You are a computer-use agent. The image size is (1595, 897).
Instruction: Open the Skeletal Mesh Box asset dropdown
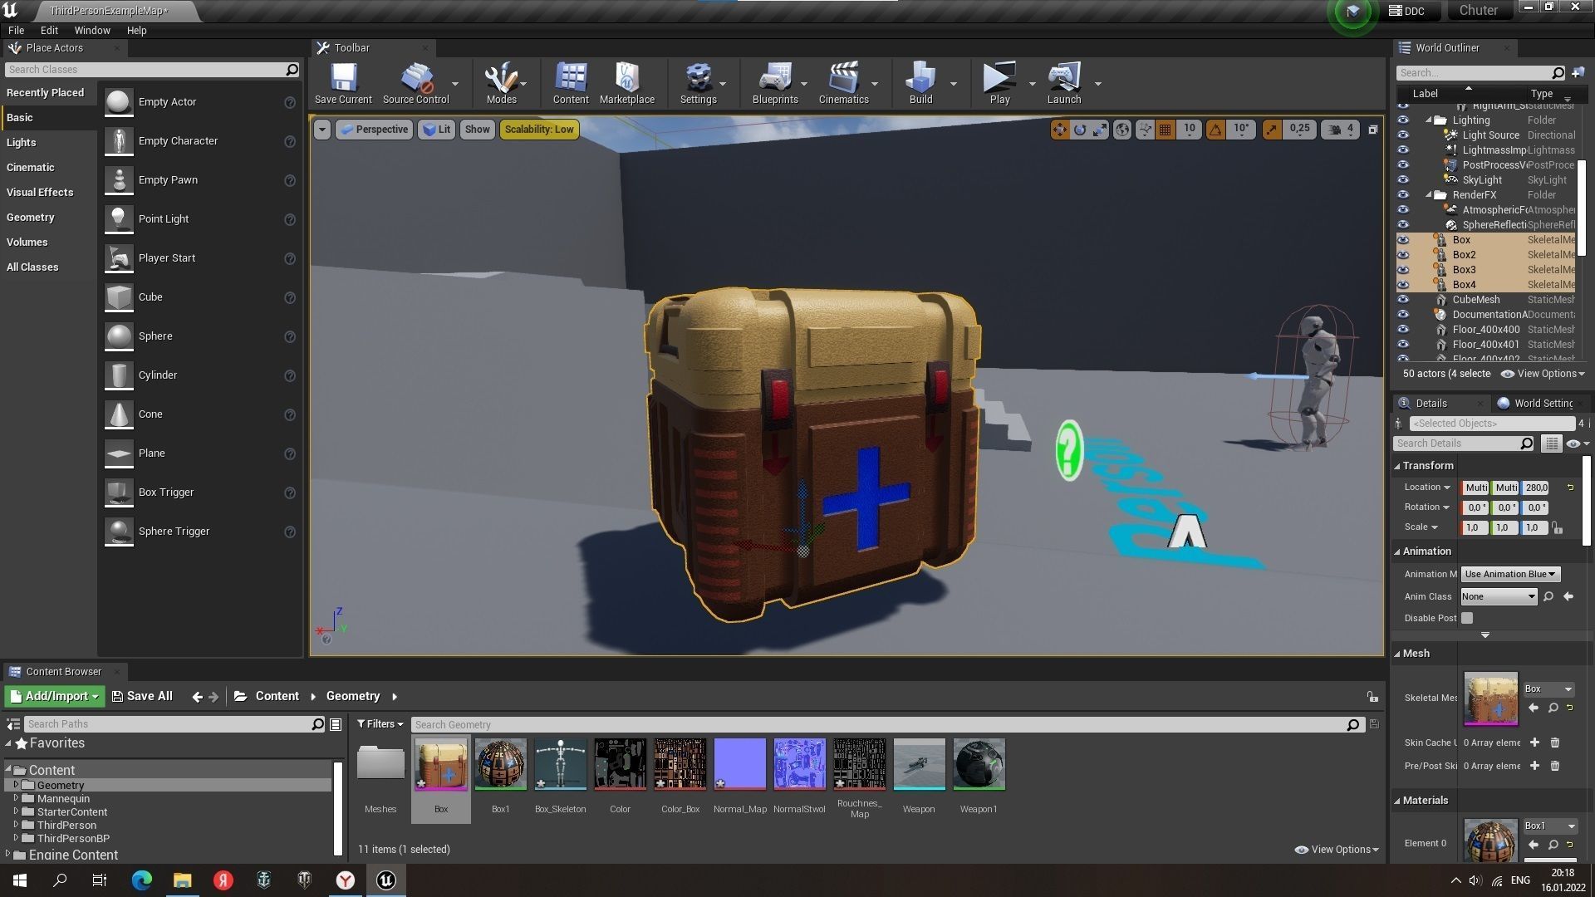point(1548,689)
